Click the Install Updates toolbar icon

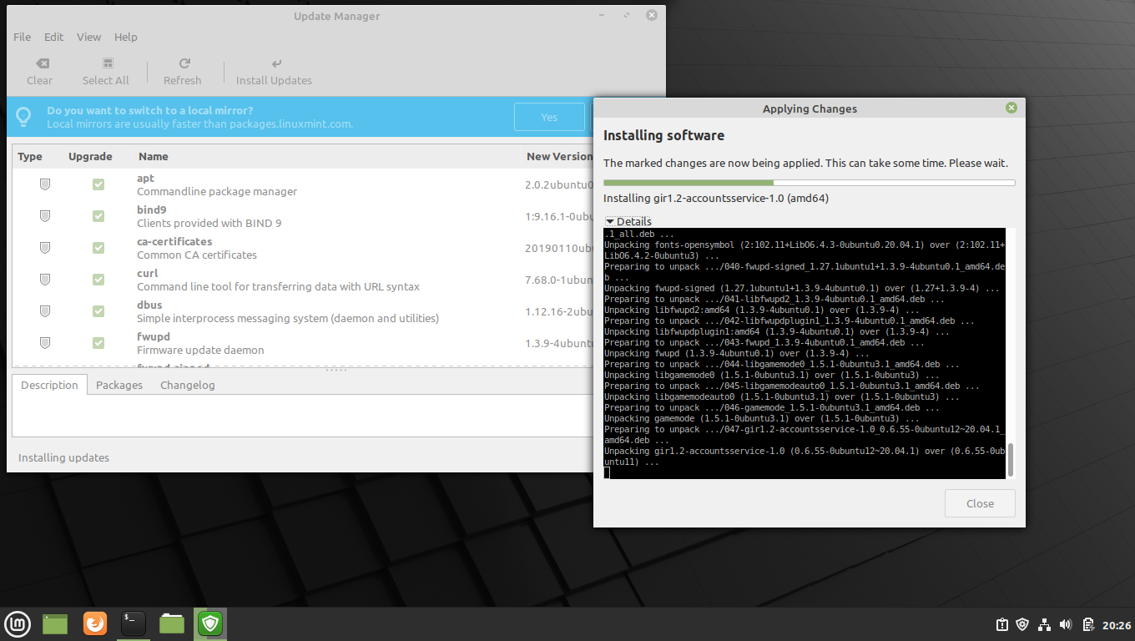click(276, 63)
